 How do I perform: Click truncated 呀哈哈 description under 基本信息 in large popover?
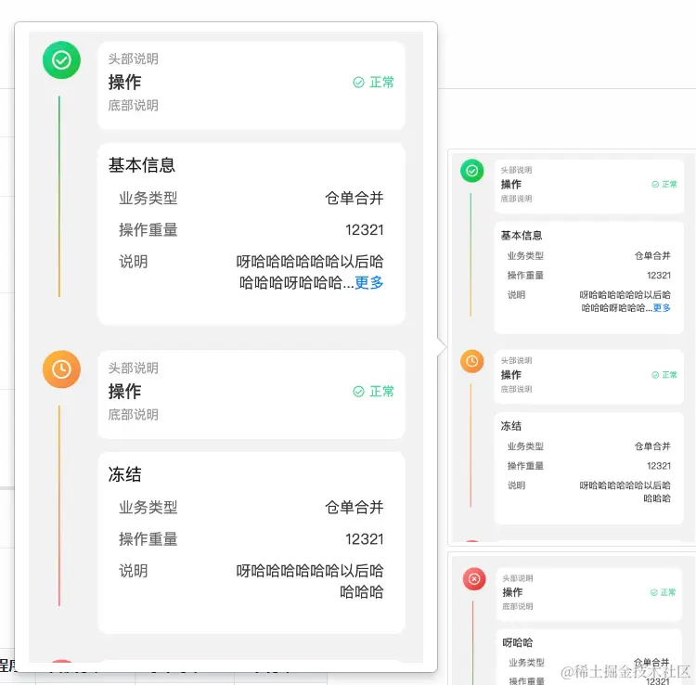click(310, 272)
